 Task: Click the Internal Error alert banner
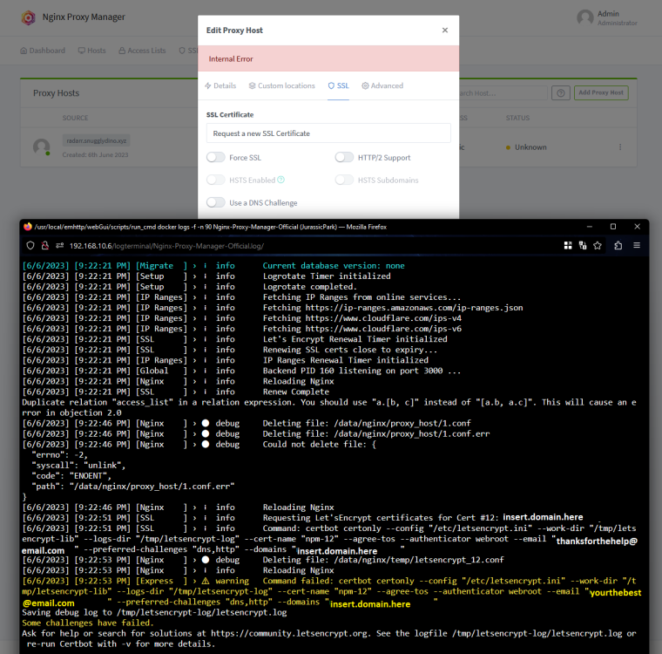(328, 58)
